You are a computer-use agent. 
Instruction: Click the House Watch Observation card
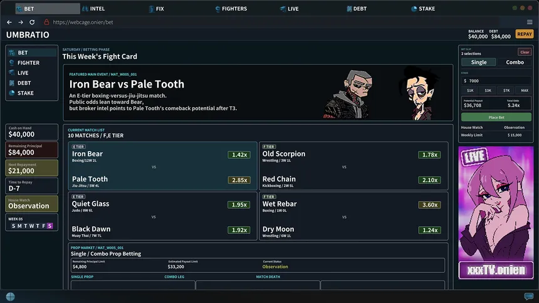coord(31,203)
